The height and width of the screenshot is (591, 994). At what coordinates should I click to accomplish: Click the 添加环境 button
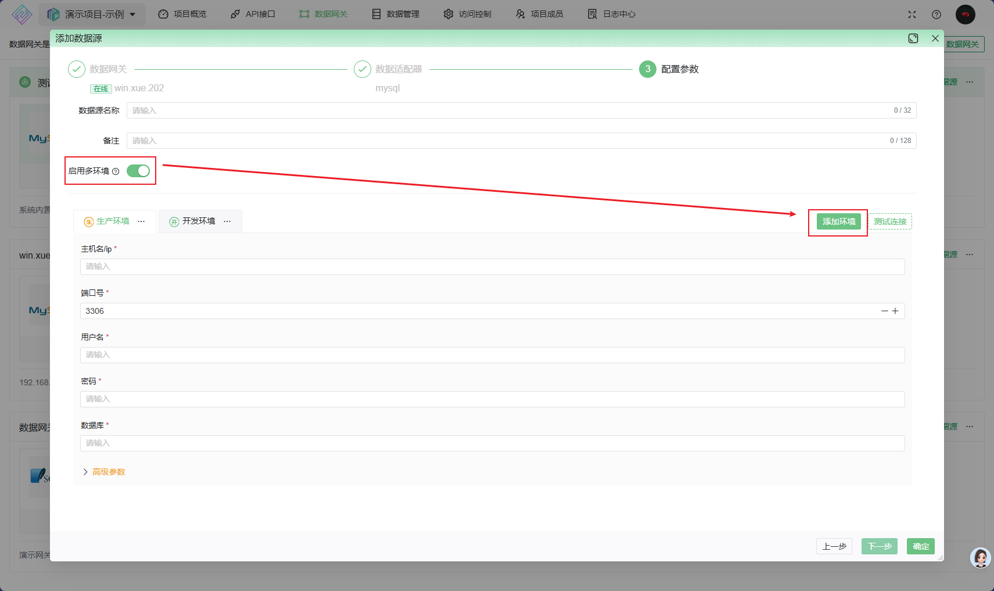pyautogui.click(x=838, y=221)
